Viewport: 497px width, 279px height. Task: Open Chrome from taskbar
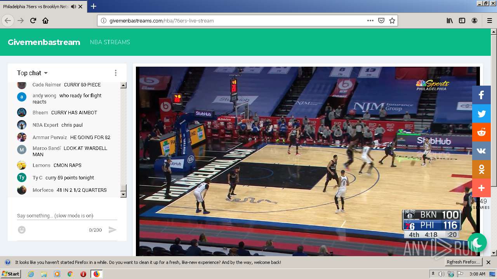coord(70,274)
